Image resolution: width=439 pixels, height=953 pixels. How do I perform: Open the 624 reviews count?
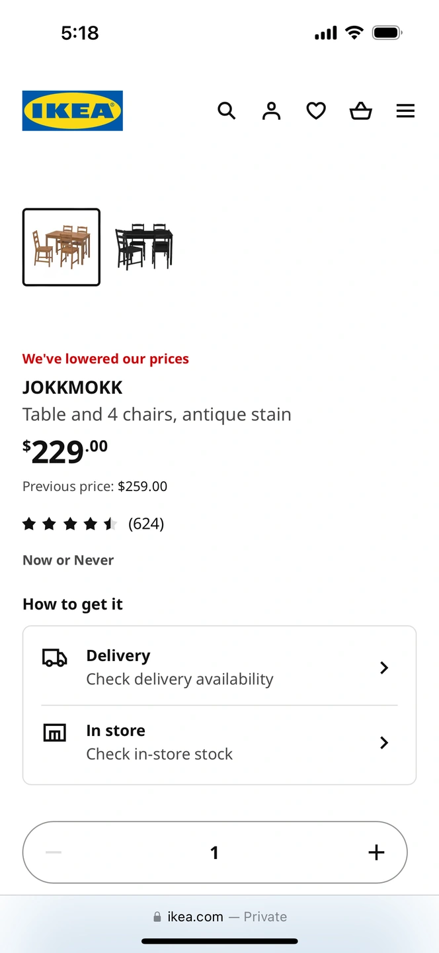(x=146, y=524)
